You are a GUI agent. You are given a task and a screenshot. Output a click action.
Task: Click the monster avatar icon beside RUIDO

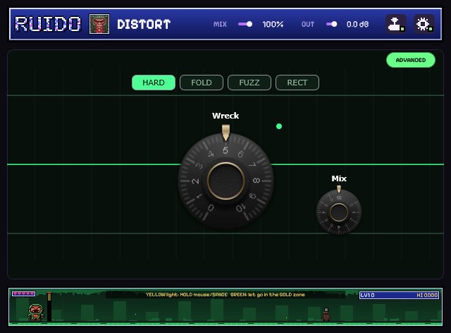click(99, 24)
